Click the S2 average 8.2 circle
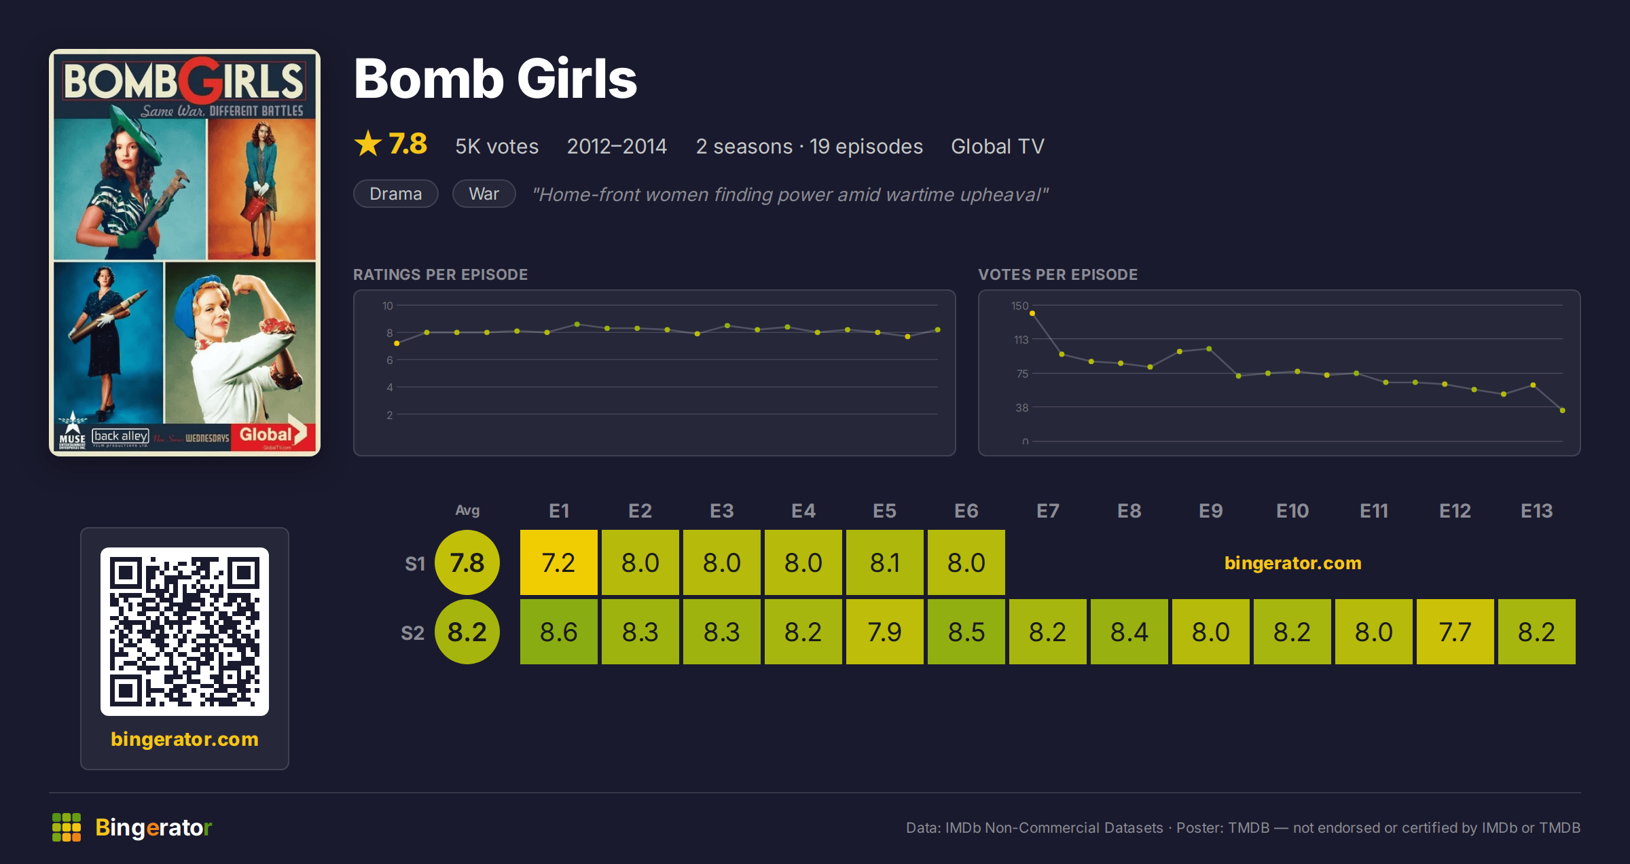The height and width of the screenshot is (864, 1630). tap(467, 632)
